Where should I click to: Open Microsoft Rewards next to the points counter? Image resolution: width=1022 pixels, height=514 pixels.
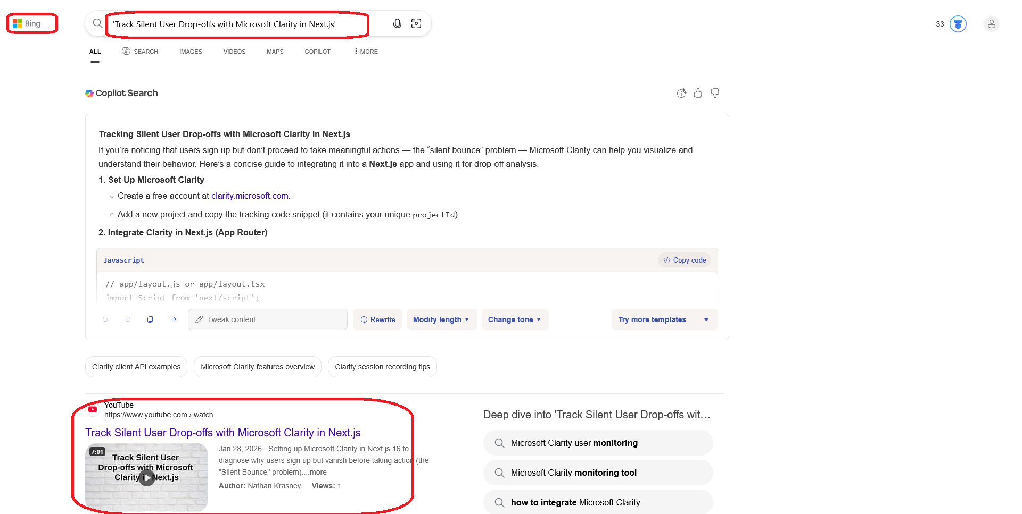click(x=958, y=23)
